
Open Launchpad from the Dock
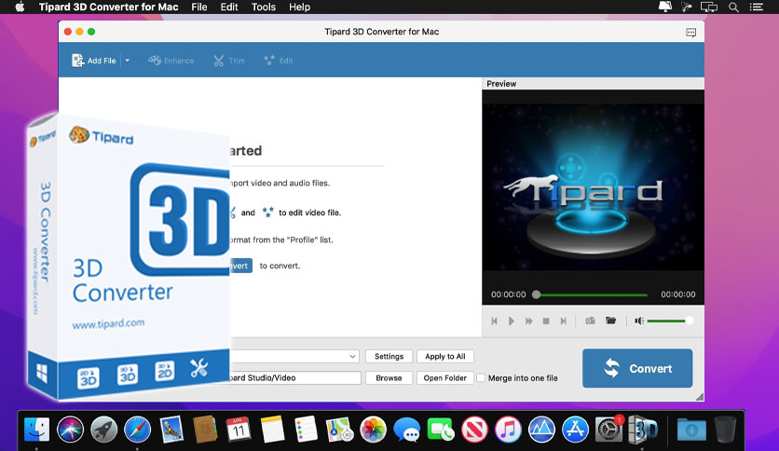click(103, 430)
